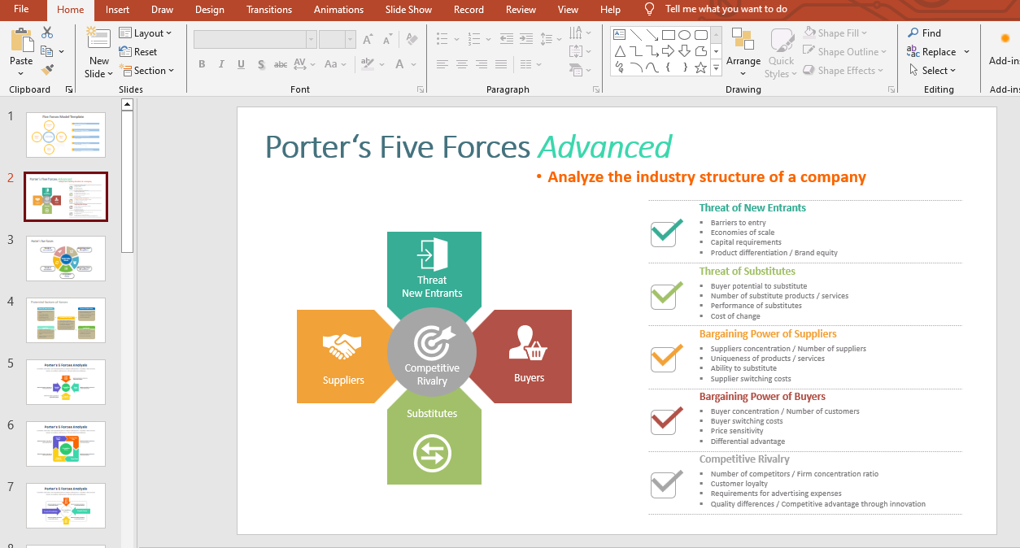Image resolution: width=1020 pixels, height=548 pixels.
Task: Expand the shapes gallery More arrow
Action: pyautogui.click(x=716, y=68)
